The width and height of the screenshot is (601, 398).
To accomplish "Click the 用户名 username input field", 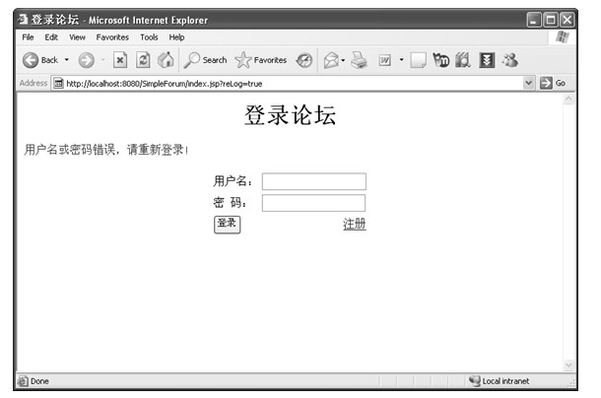I will pos(314,181).
